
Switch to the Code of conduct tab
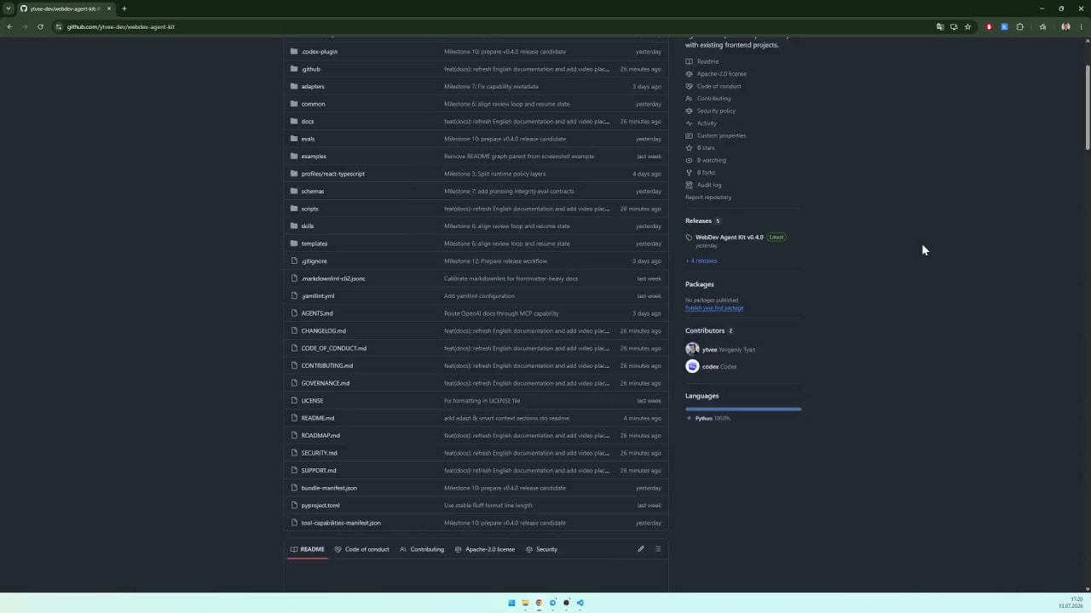tap(361, 549)
